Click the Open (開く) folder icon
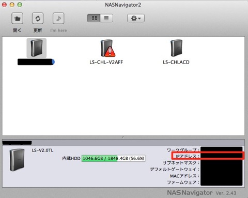Viewport: 248px width, 198px height. [x=17, y=18]
